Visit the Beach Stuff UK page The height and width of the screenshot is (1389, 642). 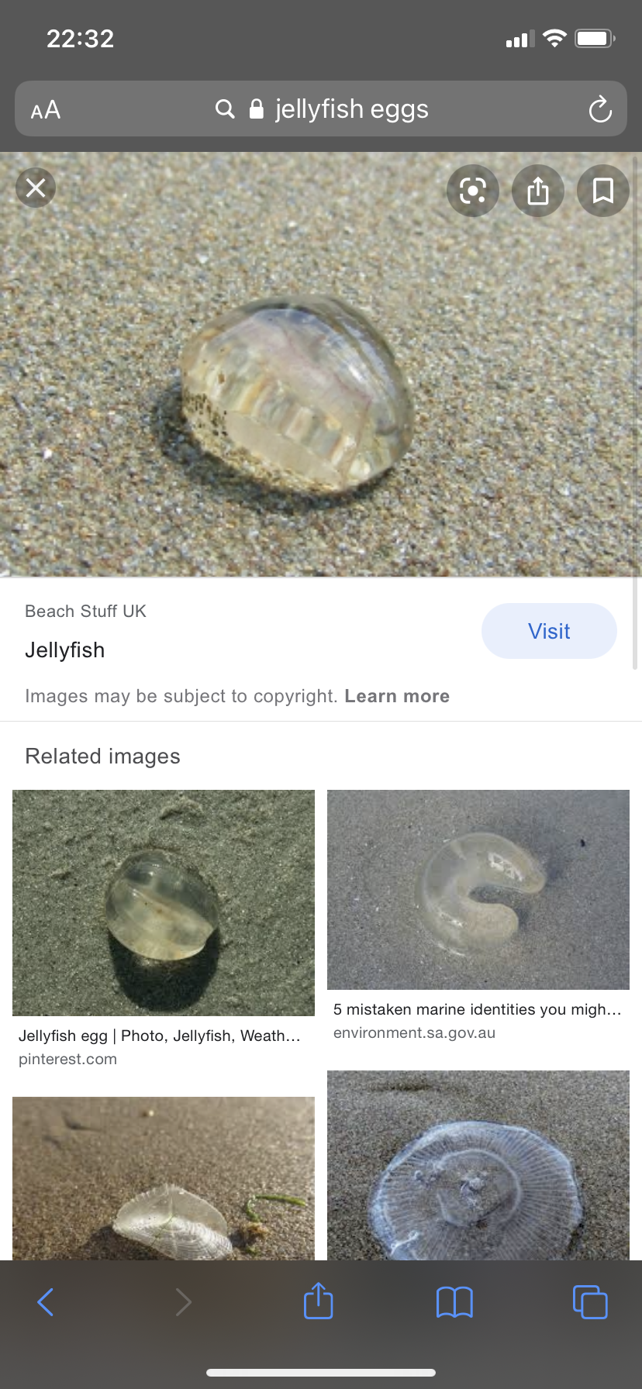click(x=549, y=631)
